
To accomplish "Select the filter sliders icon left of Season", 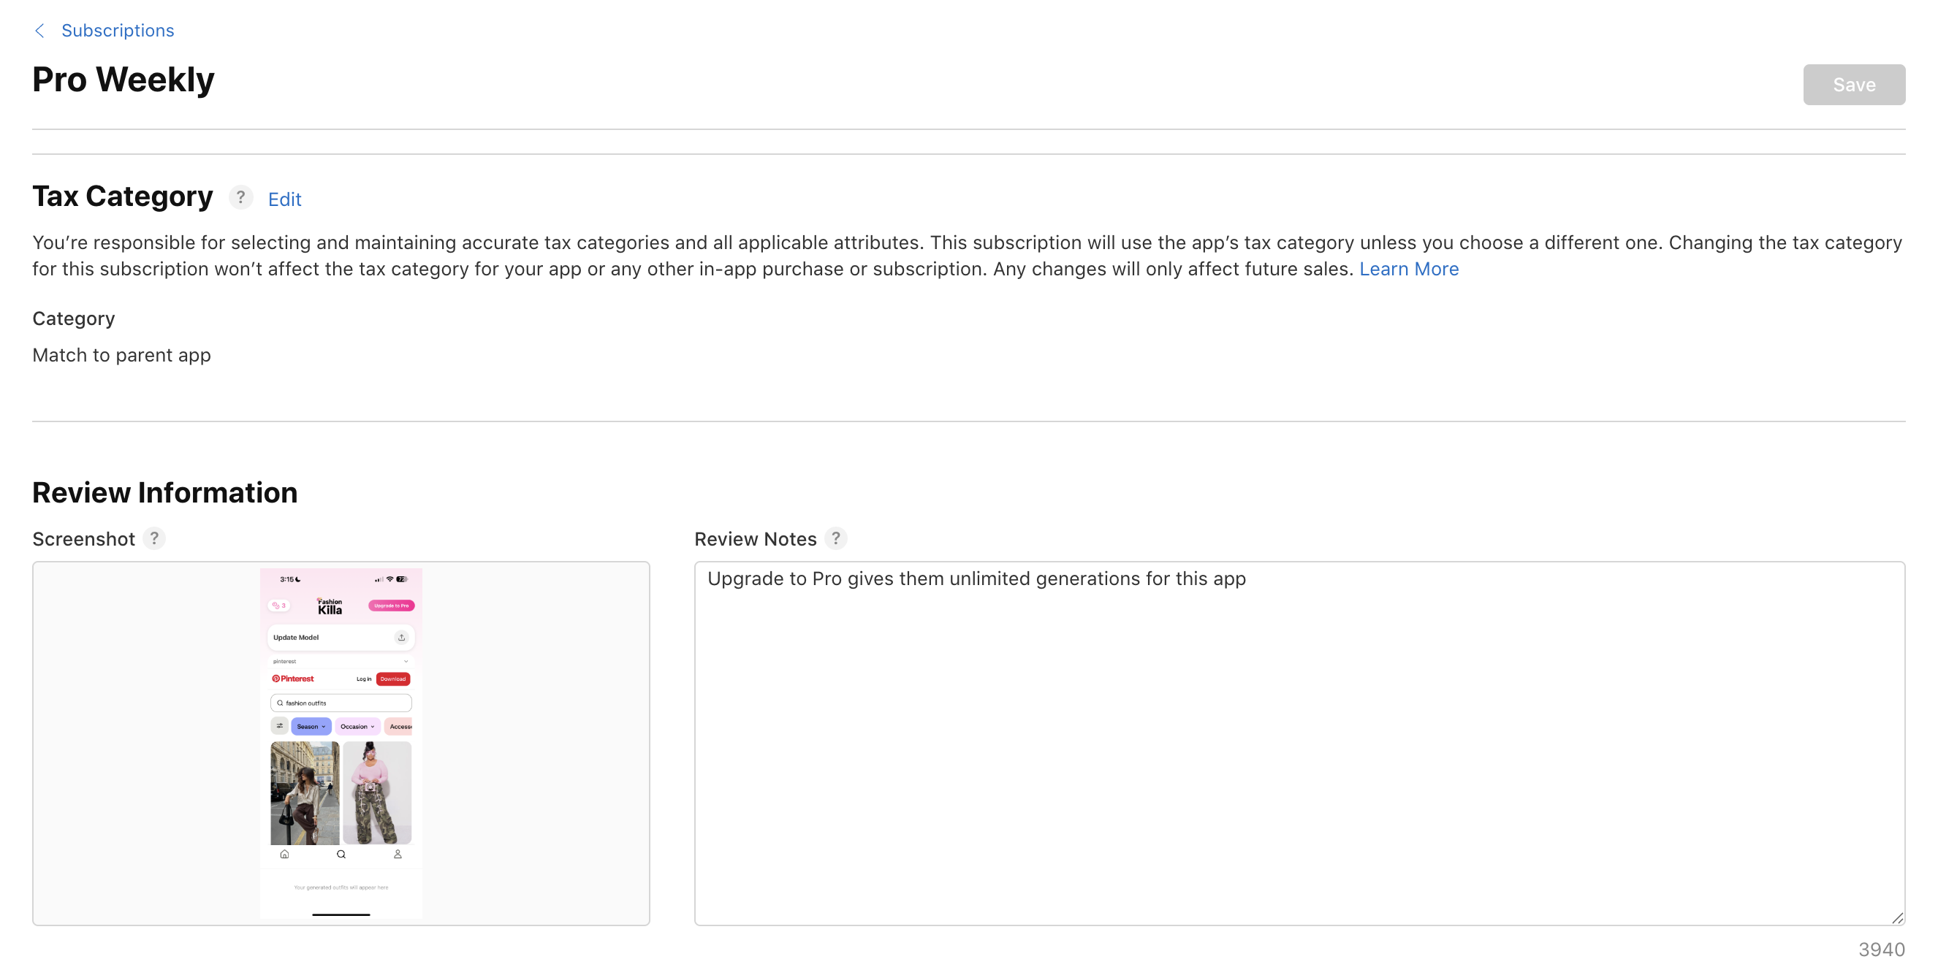I will pos(281,727).
